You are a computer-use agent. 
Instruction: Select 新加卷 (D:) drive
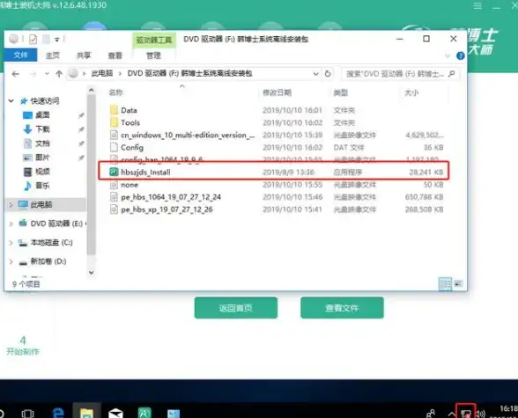[x=48, y=261]
